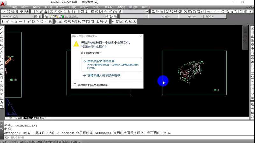
Task: Open the AutoCAD Classic workspace dropdown
Action: coord(17,17)
